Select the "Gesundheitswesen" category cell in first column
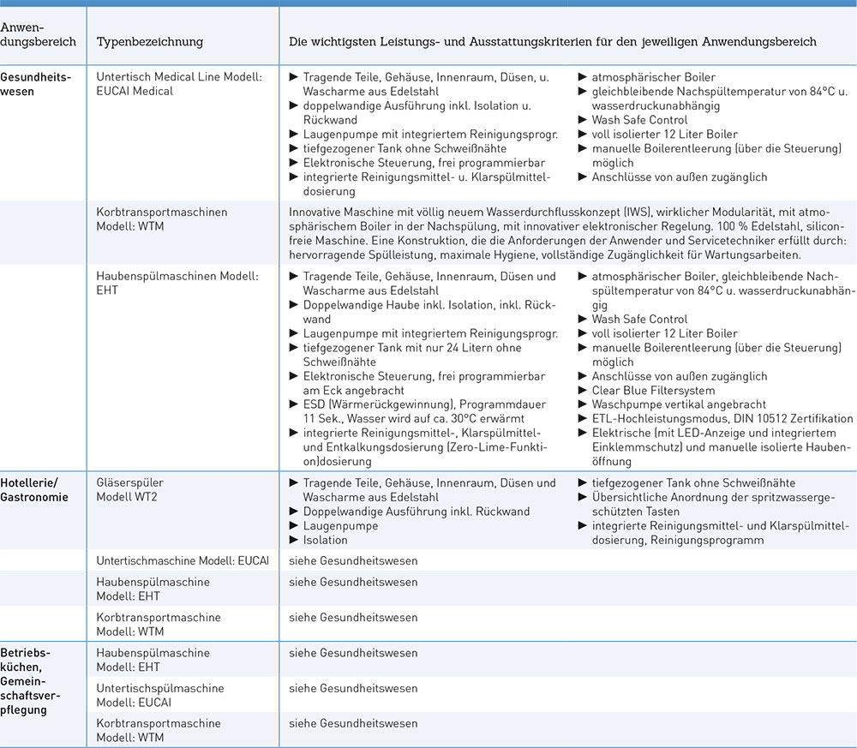 (x=35, y=84)
